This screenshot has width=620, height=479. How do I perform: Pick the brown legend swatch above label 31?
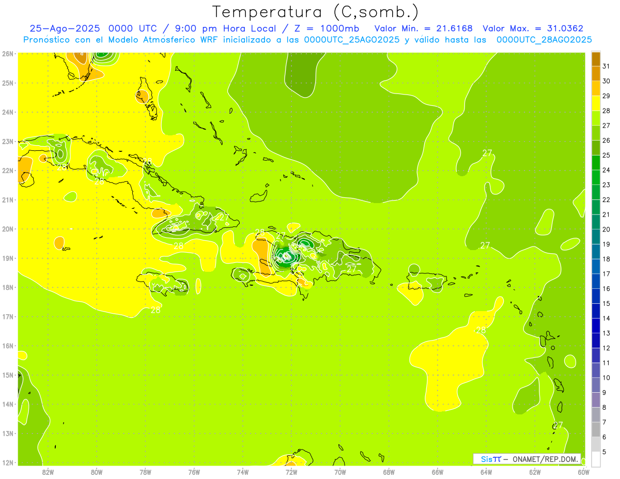pyautogui.click(x=596, y=59)
